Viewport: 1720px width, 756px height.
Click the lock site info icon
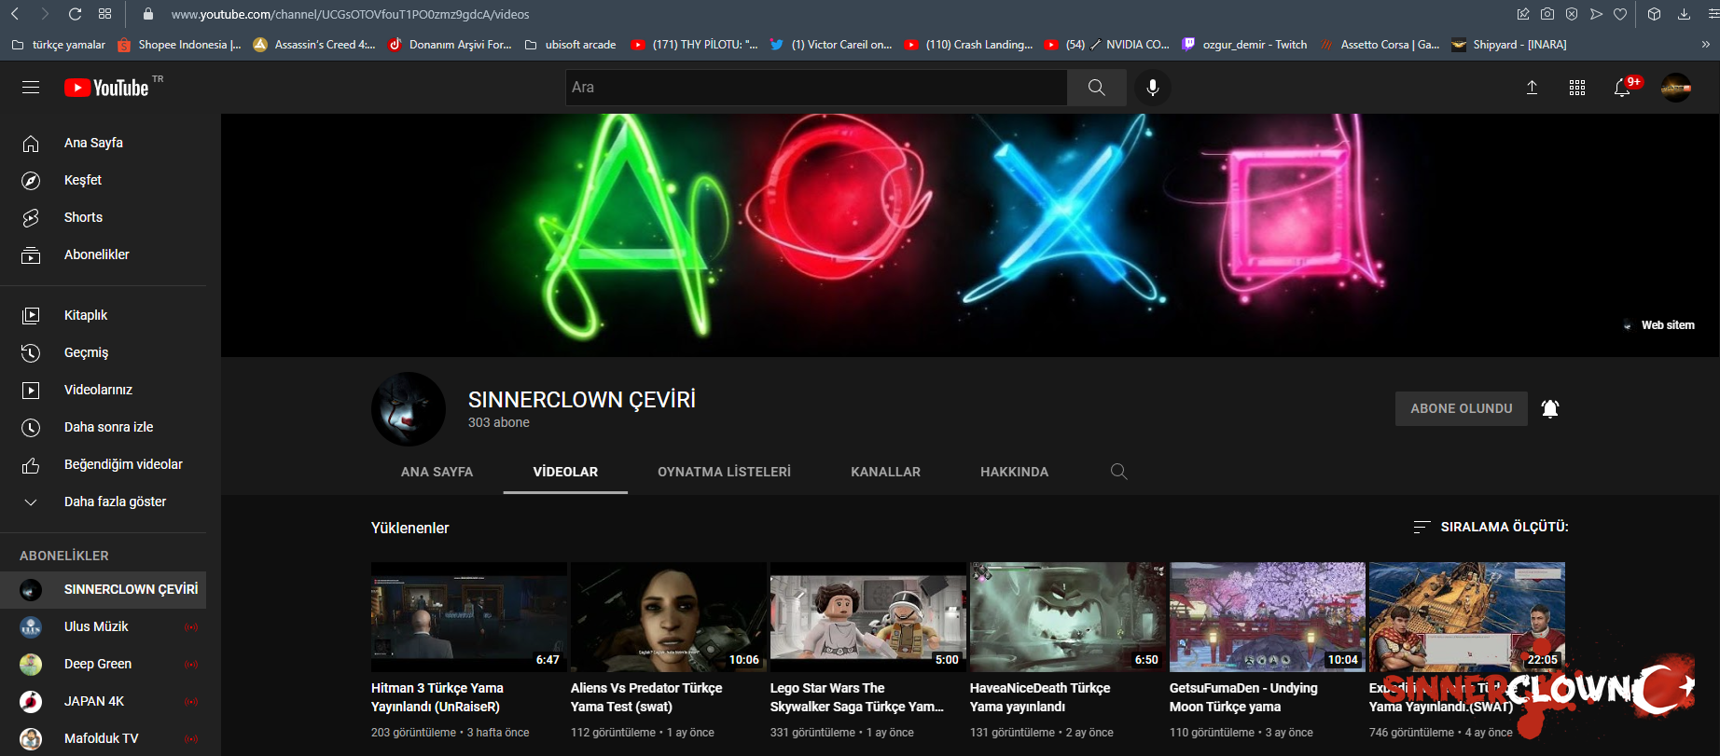(147, 14)
